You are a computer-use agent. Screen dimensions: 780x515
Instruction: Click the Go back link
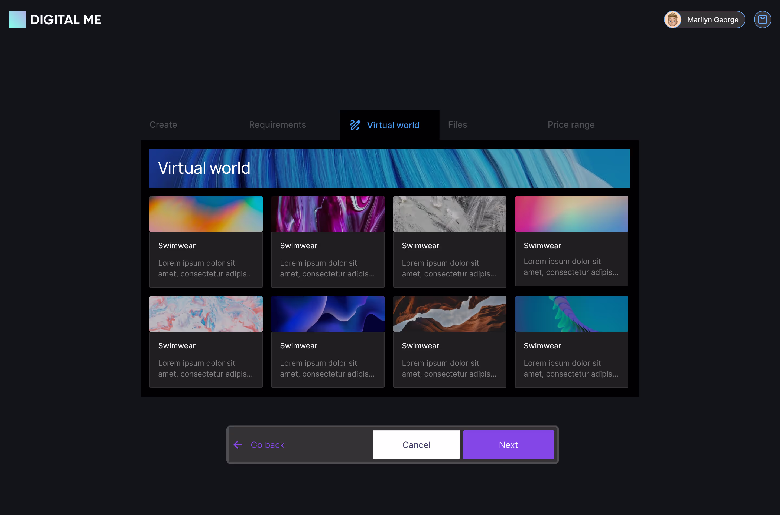pos(267,445)
